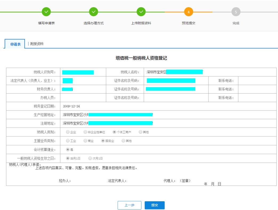Click the gray step 5 完成 circle
Image resolution: width=278 pixels, height=210 pixels.
(x=236, y=12)
